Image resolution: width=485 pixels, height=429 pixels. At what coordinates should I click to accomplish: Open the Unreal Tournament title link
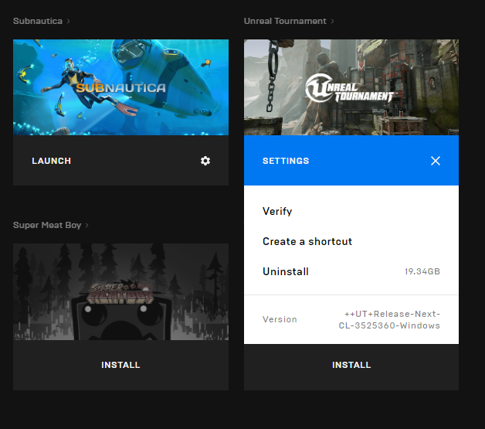tap(285, 21)
